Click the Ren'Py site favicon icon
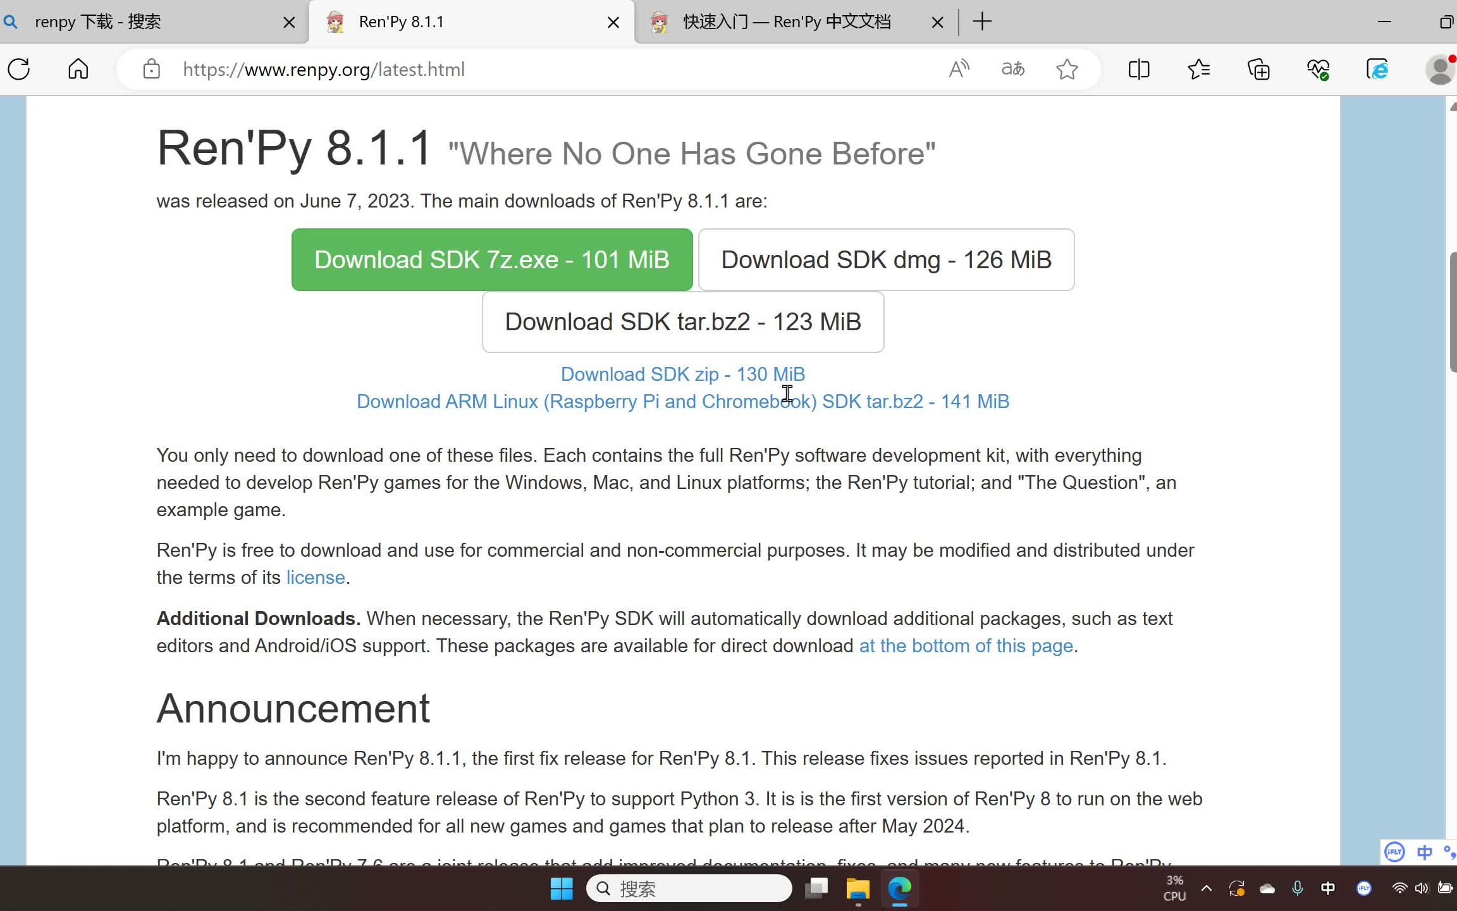 click(336, 21)
